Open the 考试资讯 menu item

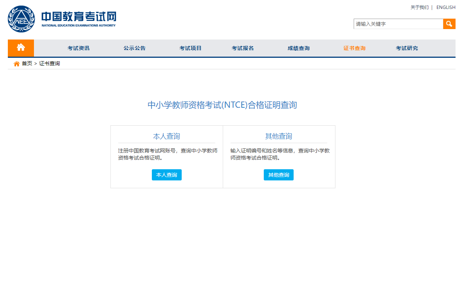pyautogui.click(x=78, y=48)
